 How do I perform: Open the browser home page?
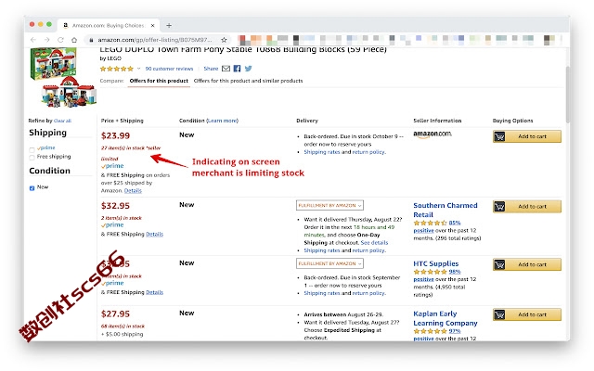pos(74,40)
